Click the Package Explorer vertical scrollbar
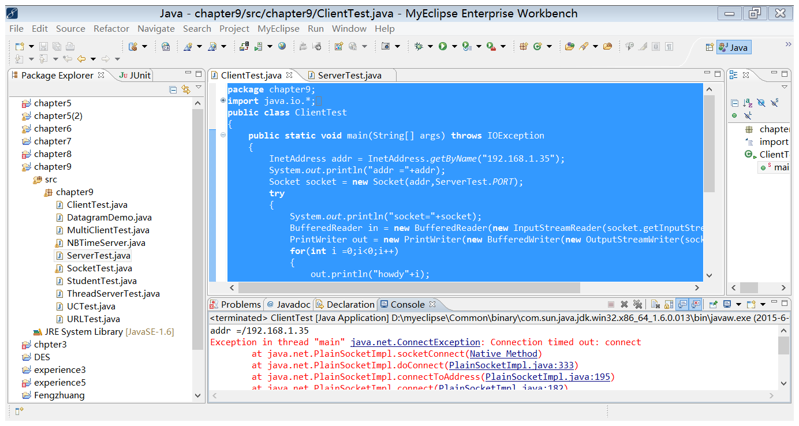Screen dimensions: 799x426 coord(198,228)
